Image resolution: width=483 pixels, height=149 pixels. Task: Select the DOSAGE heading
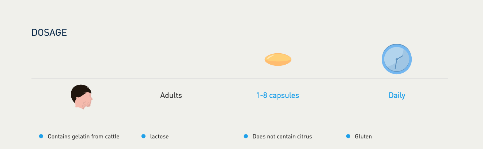pyautogui.click(x=49, y=33)
